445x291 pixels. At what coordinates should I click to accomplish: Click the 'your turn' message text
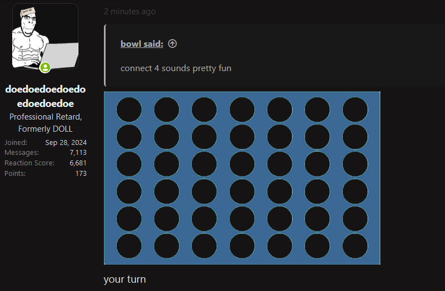click(124, 279)
